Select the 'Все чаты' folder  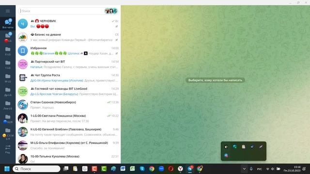point(8,24)
